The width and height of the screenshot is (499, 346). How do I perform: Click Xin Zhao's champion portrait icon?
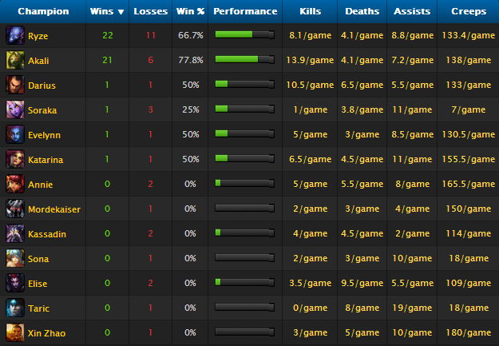tap(15, 332)
